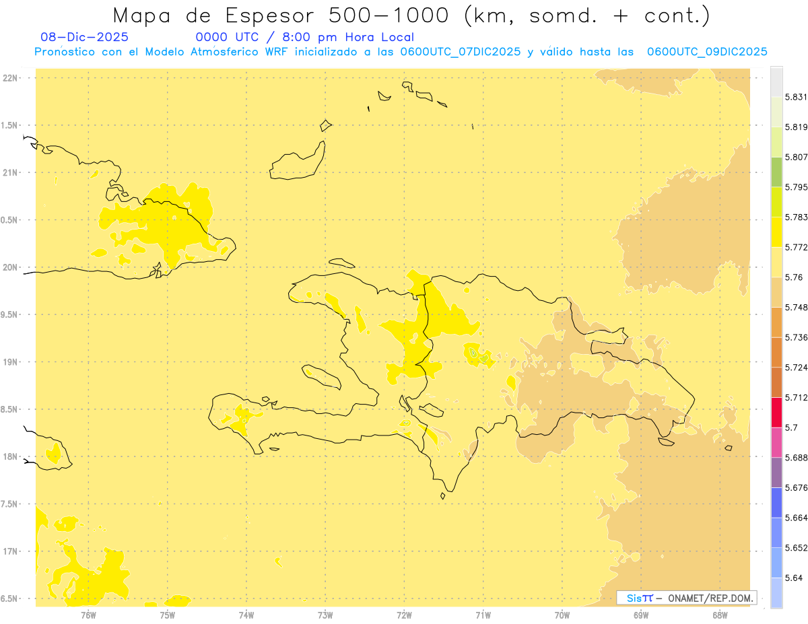This screenshot has width=808, height=624.
Task: Click the 73W longitude label
Action: [325, 615]
